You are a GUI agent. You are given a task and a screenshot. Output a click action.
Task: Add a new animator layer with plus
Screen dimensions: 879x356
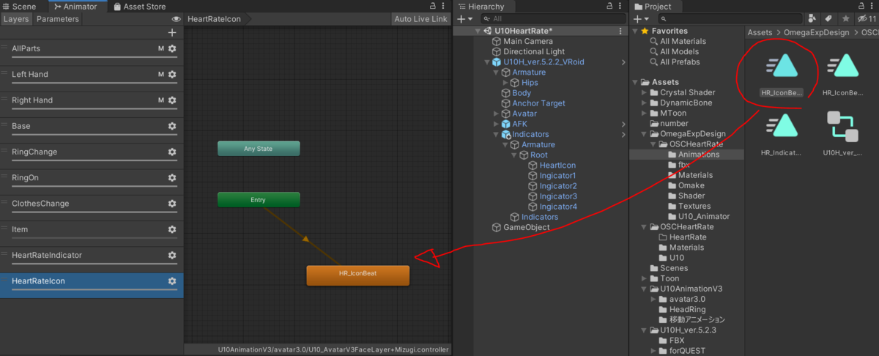point(172,32)
